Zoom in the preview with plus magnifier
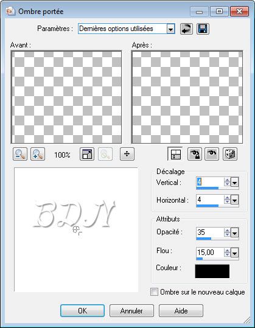 pyautogui.click(x=38, y=154)
